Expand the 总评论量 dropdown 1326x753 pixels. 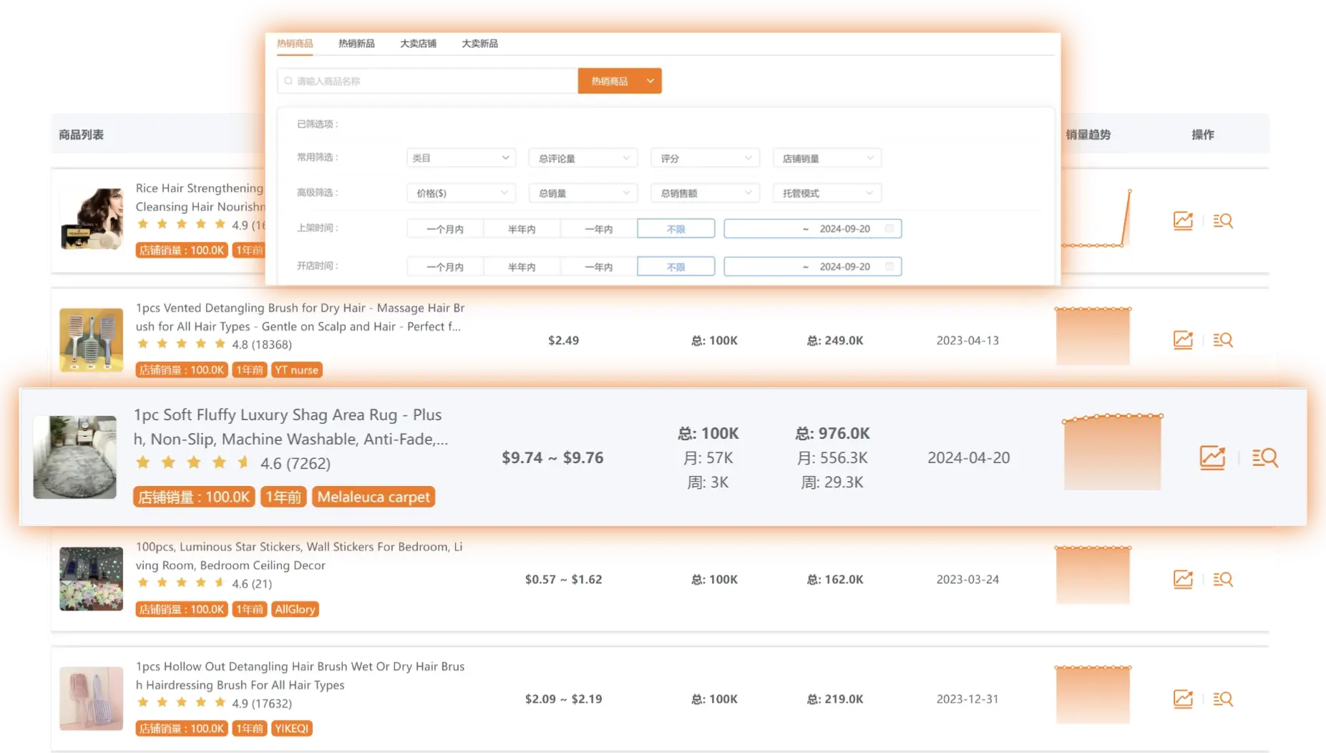(x=583, y=158)
